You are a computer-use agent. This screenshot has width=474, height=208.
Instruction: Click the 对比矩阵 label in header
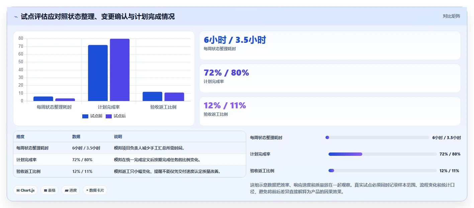click(x=451, y=16)
